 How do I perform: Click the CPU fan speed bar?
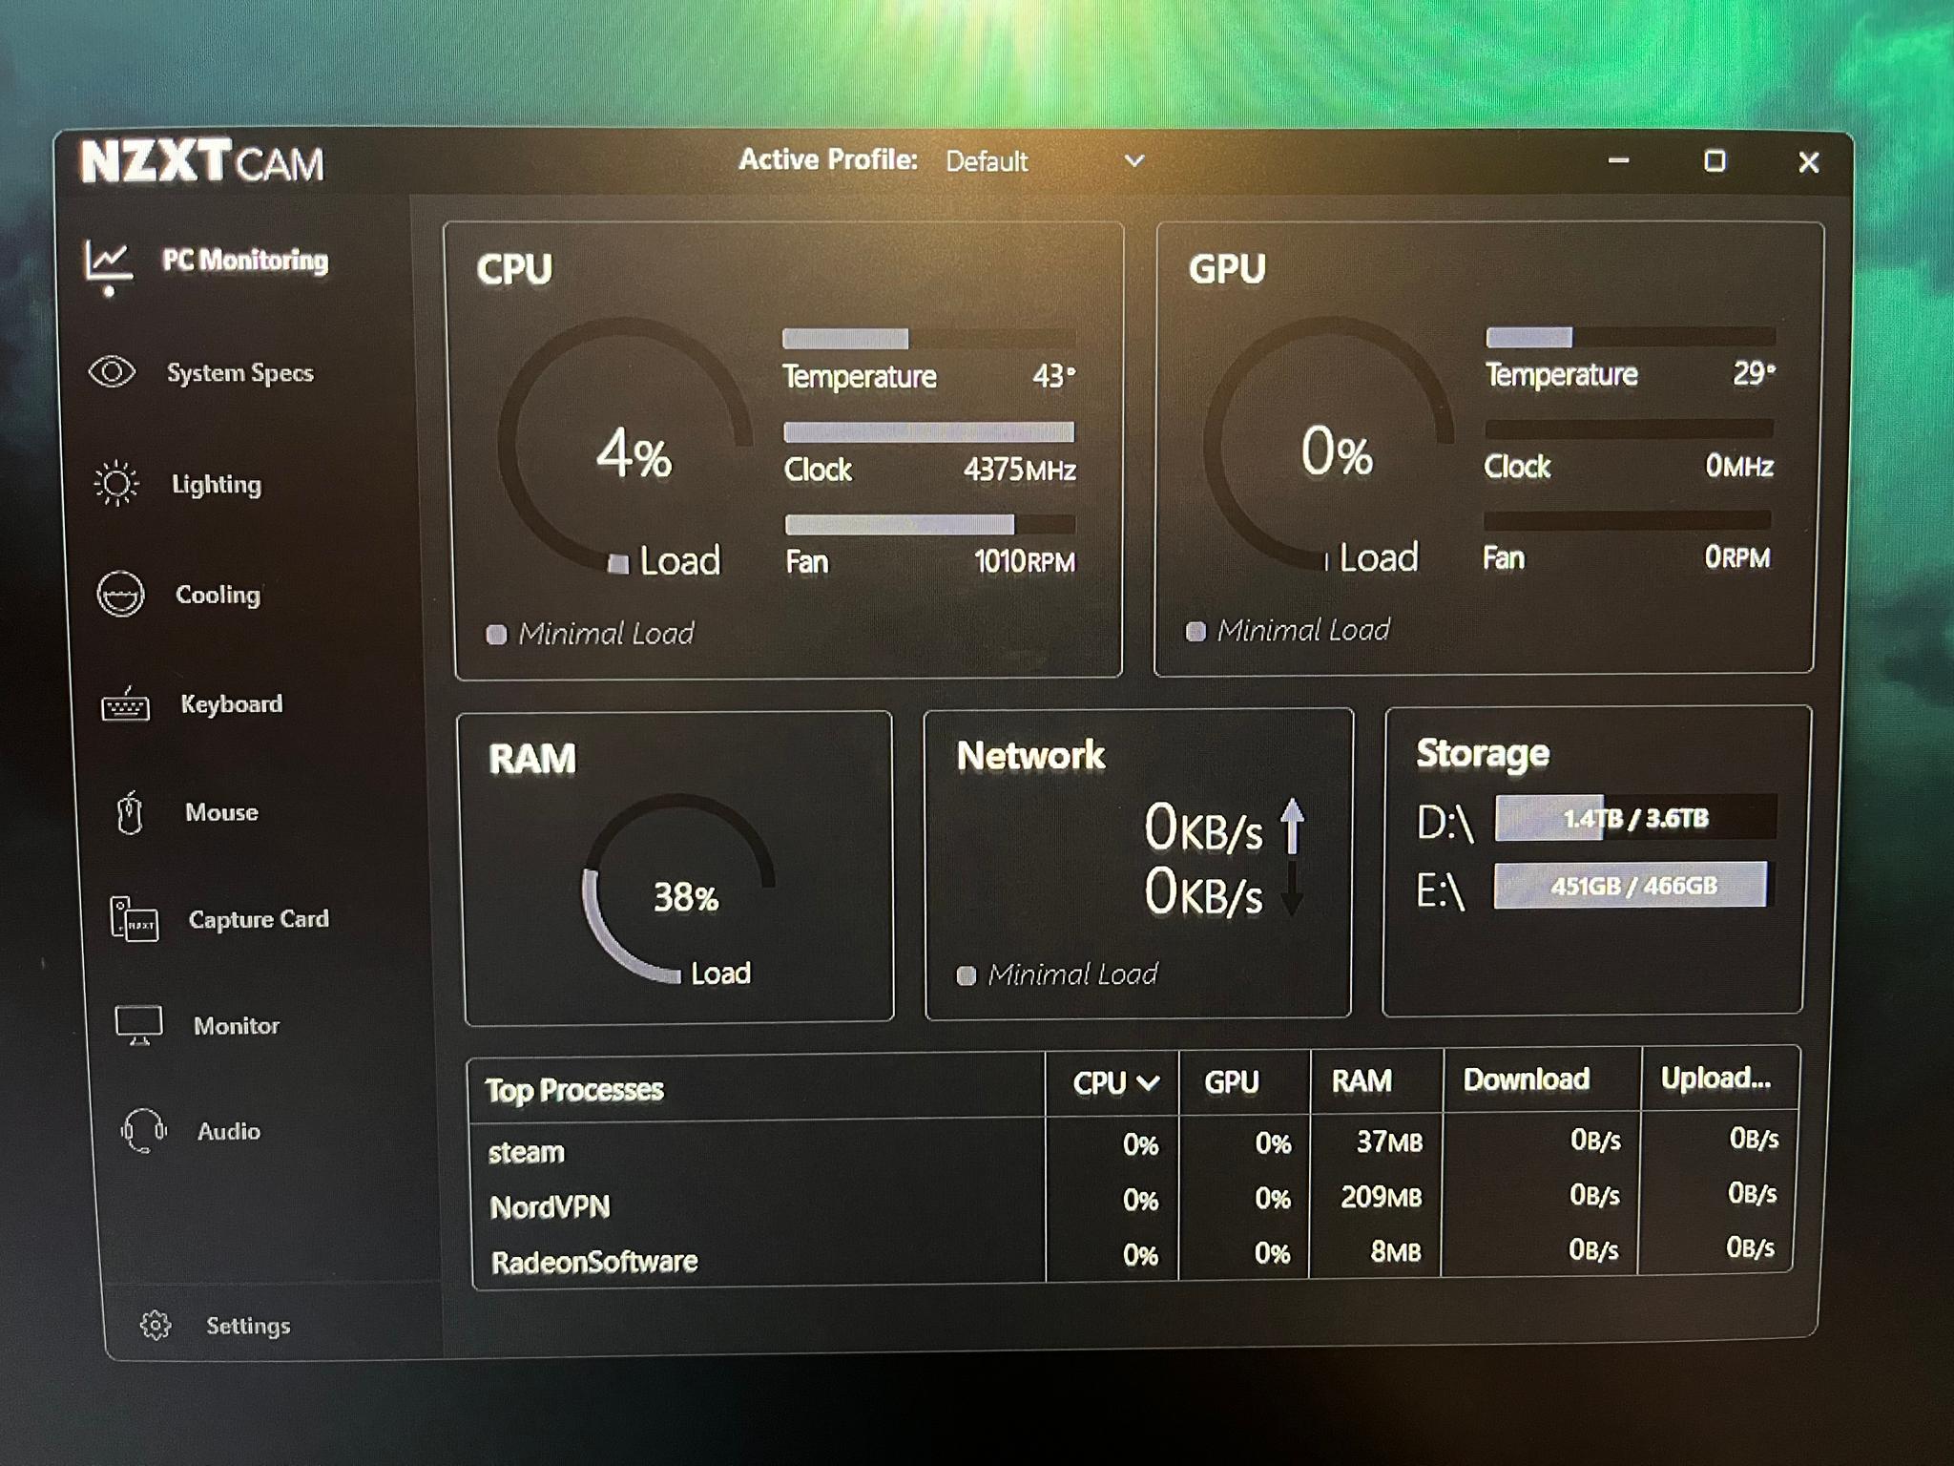pos(929,524)
